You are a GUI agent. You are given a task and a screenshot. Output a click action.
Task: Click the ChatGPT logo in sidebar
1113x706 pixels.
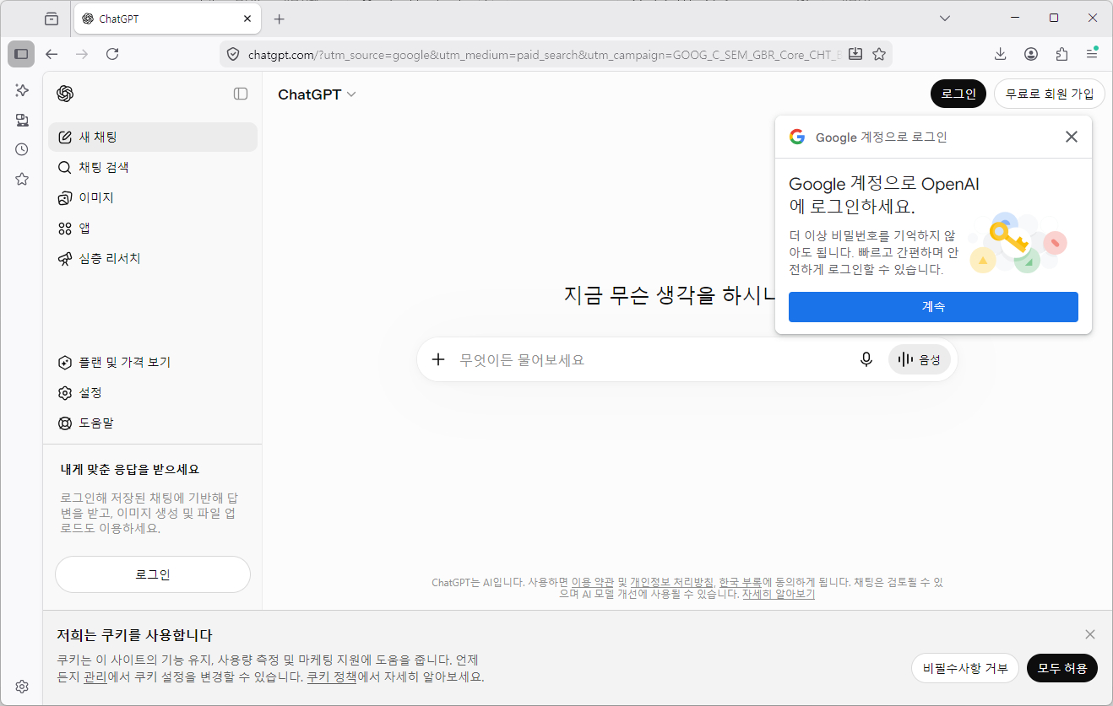click(65, 94)
